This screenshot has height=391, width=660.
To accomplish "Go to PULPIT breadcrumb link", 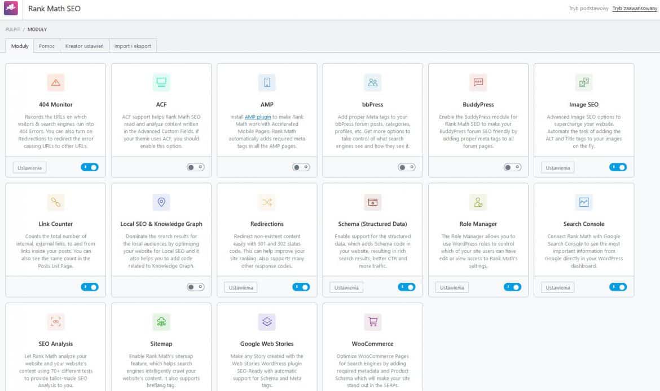I will pyautogui.click(x=12, y=29).
